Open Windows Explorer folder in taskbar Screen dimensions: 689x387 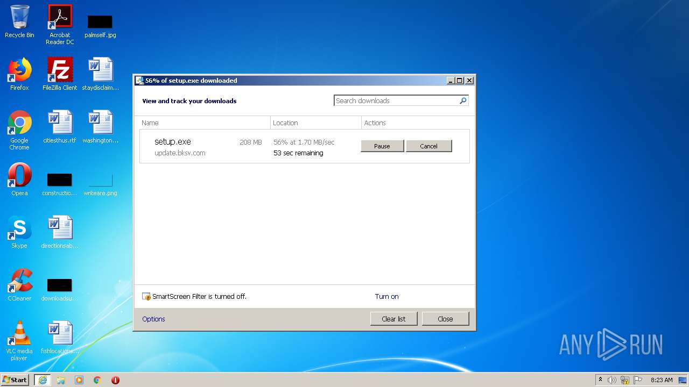point(61,380)
